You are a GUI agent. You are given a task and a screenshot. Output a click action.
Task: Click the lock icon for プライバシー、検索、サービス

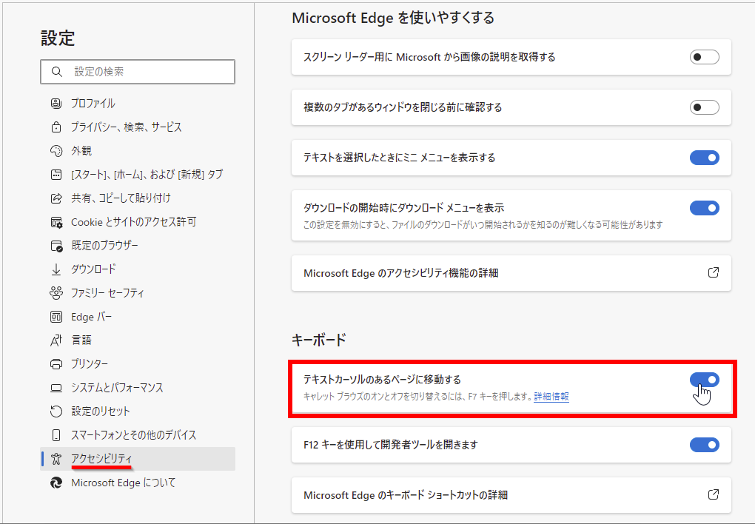pyautogui.click(x=56, y=127)
